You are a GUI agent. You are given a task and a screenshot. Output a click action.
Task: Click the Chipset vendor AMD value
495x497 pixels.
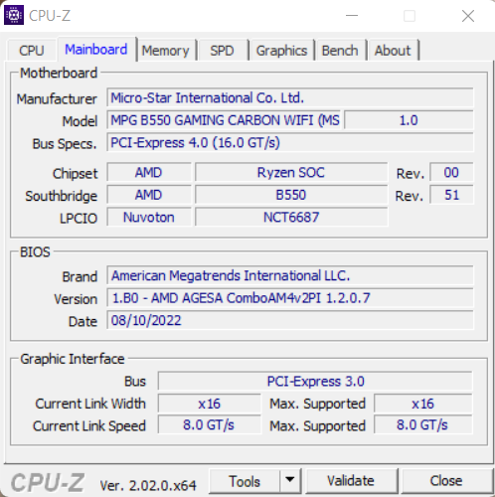[x=149, y=172]
